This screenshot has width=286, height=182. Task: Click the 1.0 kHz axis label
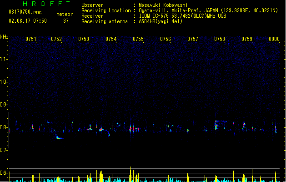click(4, 82)
